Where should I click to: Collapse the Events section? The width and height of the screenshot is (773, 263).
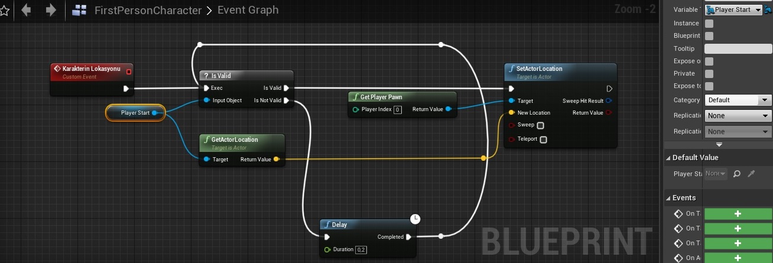tap(668, 198)
